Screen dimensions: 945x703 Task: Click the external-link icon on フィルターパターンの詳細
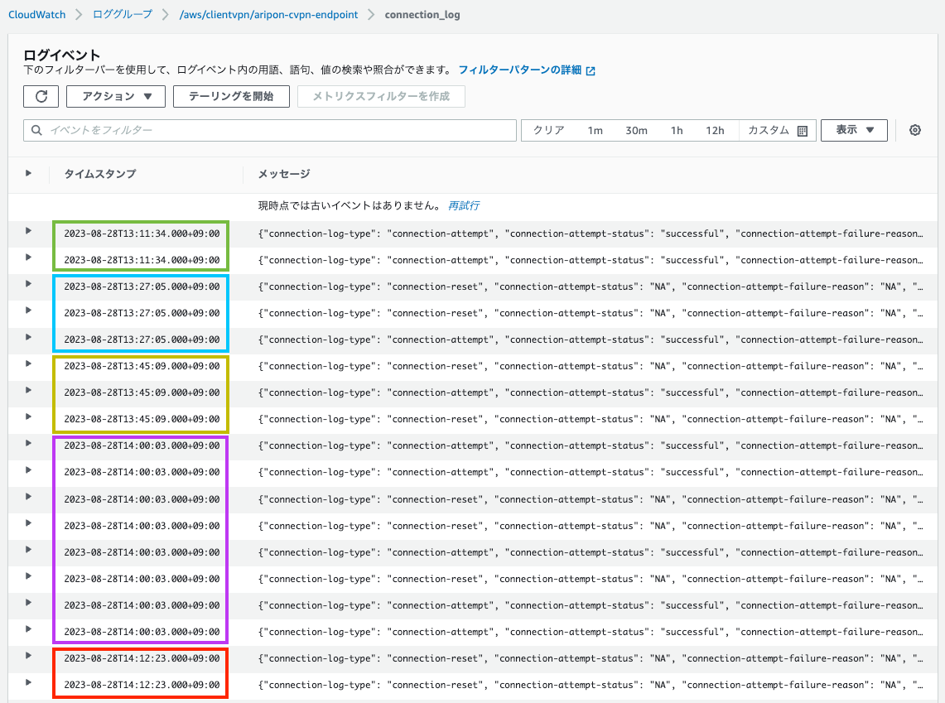point(589,70)
